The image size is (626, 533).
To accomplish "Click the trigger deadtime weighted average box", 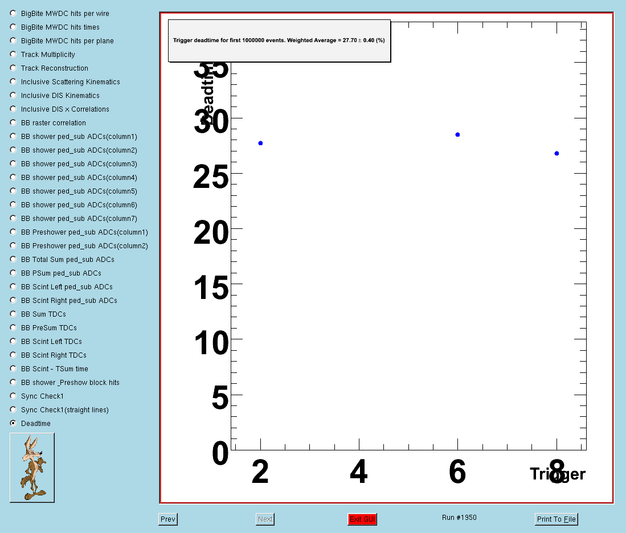I will pyautogui.click(x=279, y=40).
